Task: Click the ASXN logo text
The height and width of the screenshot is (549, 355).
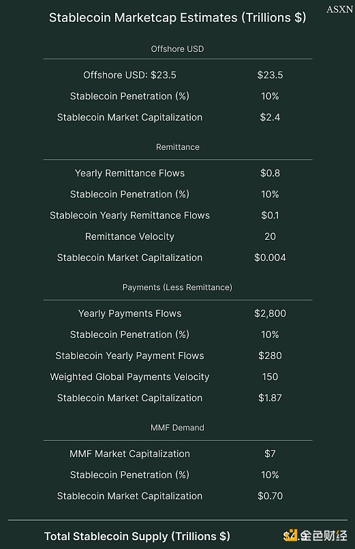Action: pyautogui.click(x=339, y=10)
